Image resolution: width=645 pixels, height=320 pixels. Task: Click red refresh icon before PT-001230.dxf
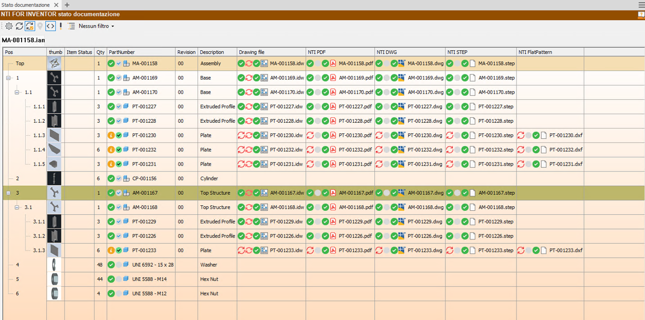521,135
